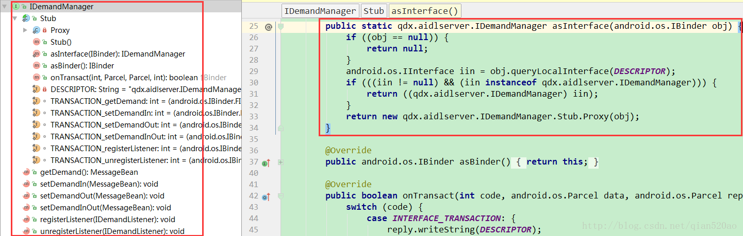The height and width of the screenshot is (236, 743).
Task: Click the field icon beside DESCRIPTOR
Action: click(37, 89)
